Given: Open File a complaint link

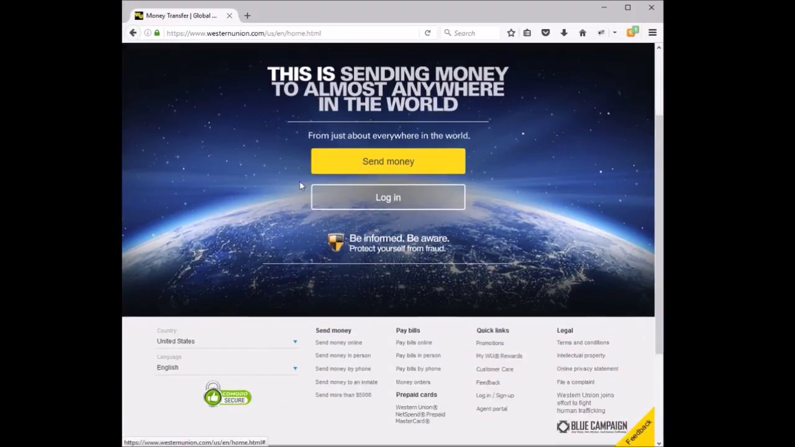Looking at the screenshot, I should click(576, 382).
